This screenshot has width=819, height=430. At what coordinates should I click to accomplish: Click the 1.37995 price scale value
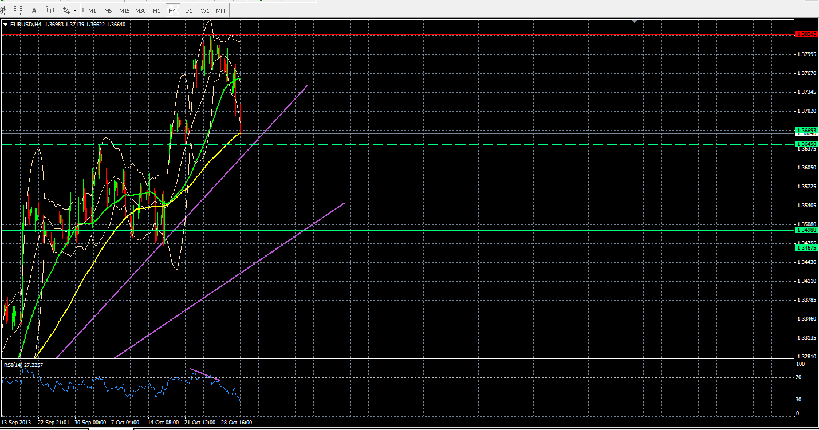tap(806, 54)
